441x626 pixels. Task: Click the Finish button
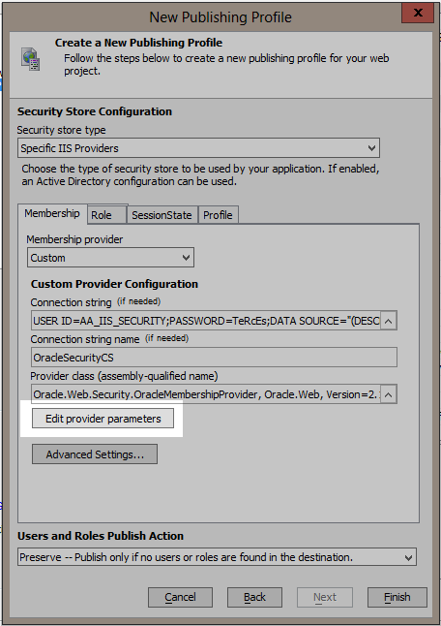(x=397, y=597)
